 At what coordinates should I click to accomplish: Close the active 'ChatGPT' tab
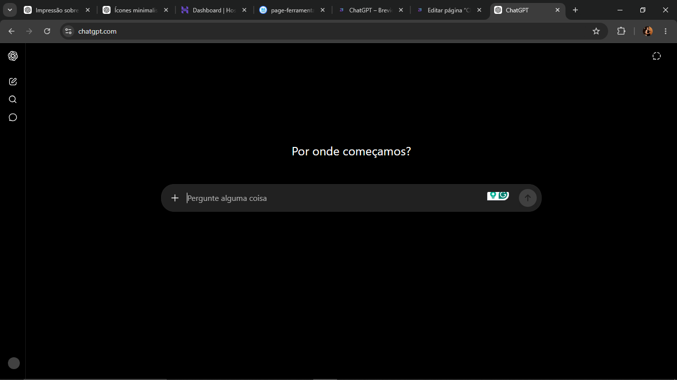pyautogui.click(x=558, y=10)
